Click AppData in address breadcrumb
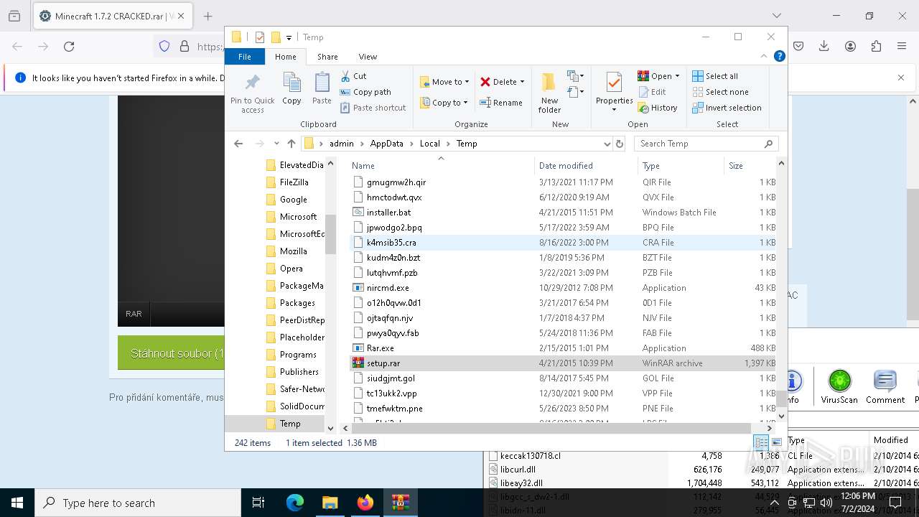This screenshot has width=919, height=517. (x=386, y=144)
